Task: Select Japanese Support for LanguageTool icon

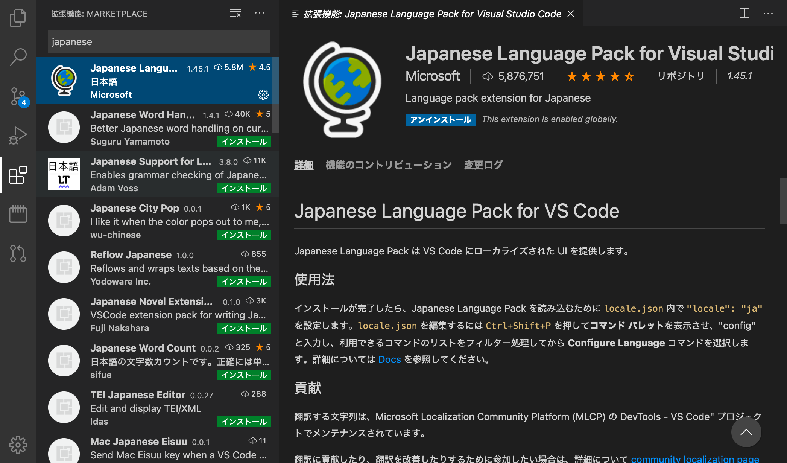Action: pyautogui.click(x=64, y=174)
